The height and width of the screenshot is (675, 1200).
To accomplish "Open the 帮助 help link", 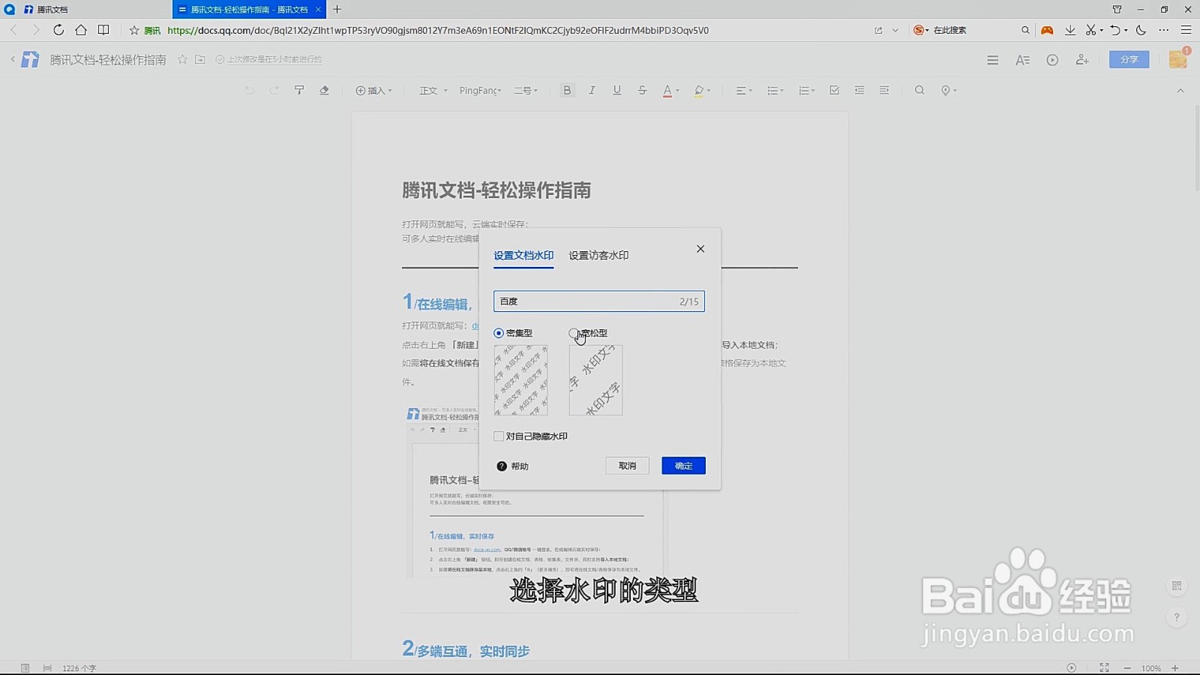I will coord(513,466).
